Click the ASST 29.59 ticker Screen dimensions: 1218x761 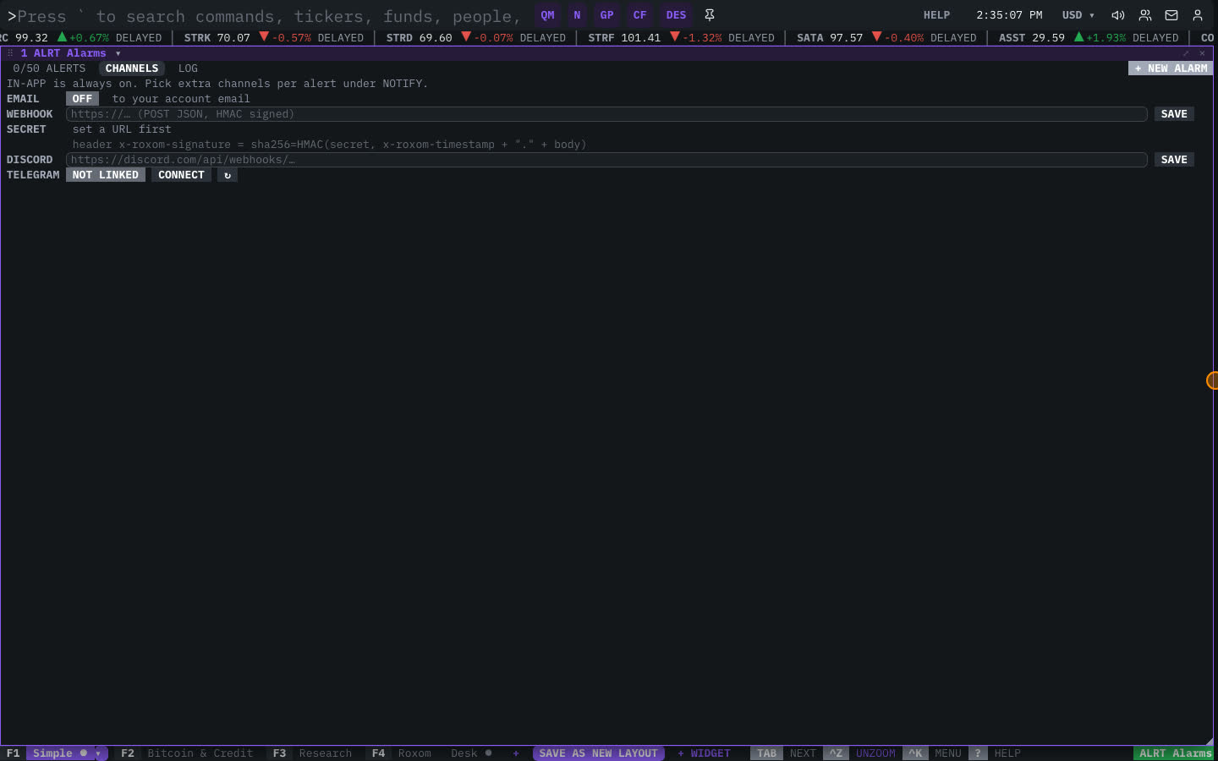[x=1088, y=38]
